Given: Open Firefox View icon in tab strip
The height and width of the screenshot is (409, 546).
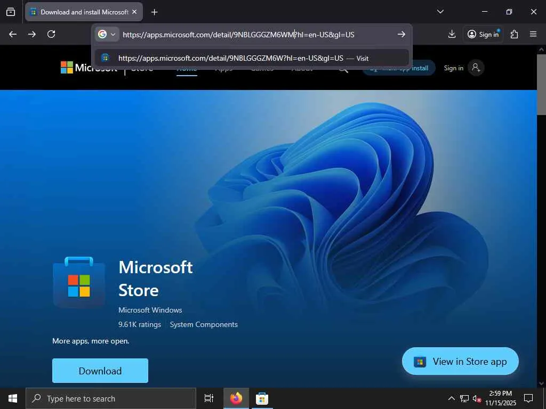Looking at the screenshot, I should pos(11,12).
